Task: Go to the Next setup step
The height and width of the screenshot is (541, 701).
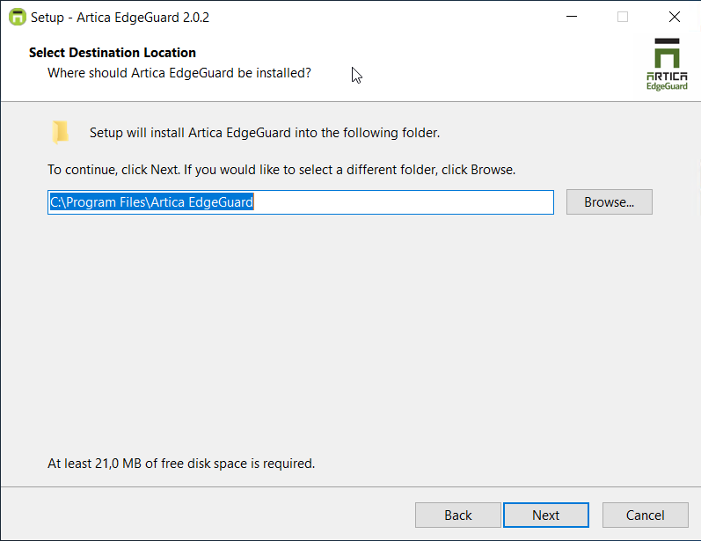Action: click(x=546, y=515)
